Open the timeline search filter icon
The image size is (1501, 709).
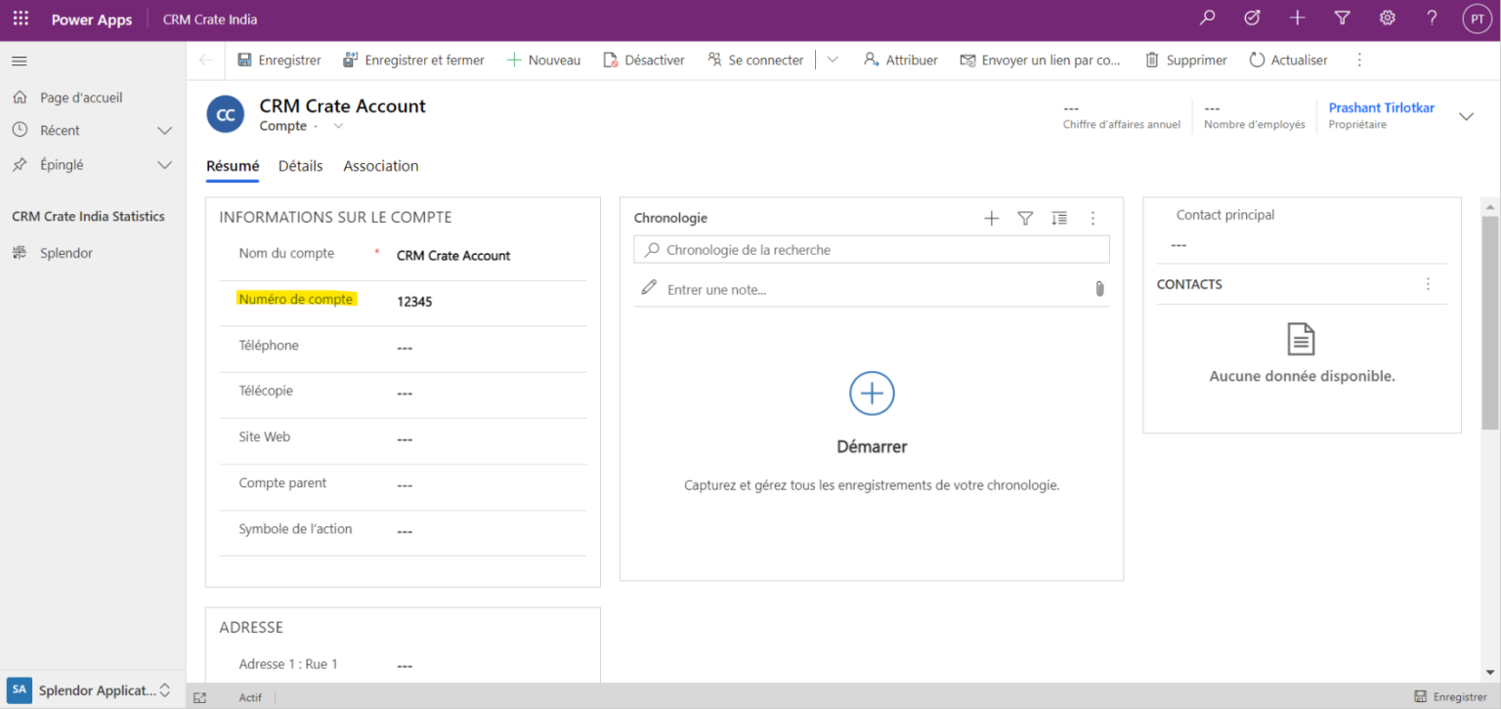[x=1025, y=218]
